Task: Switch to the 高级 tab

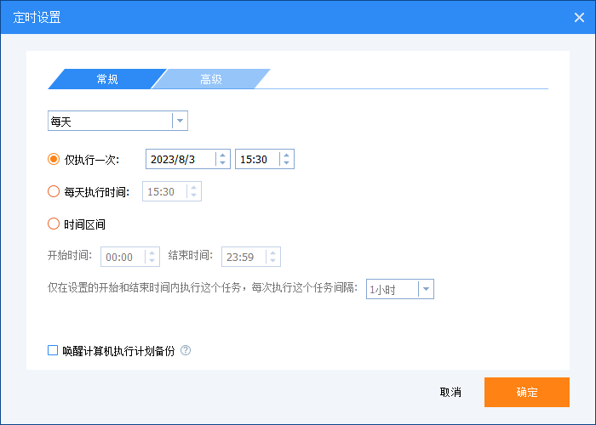Action: [211, 79]
